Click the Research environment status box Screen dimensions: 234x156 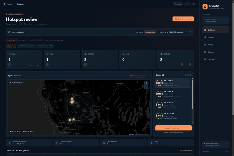tap(216, 144)
